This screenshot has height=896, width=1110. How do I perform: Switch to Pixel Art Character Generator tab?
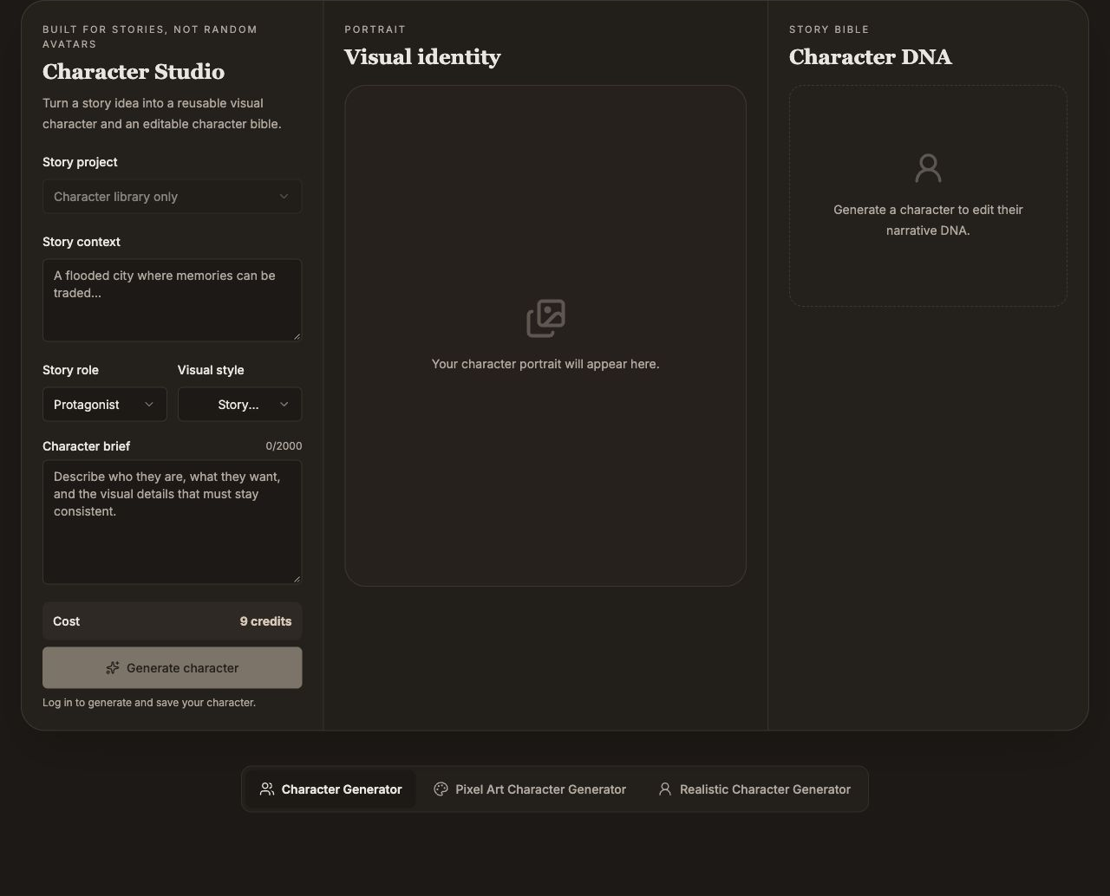coord(530,789)
